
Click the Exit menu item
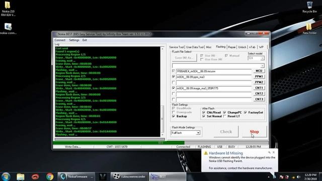pyautogui.click(x=85, y=40)
